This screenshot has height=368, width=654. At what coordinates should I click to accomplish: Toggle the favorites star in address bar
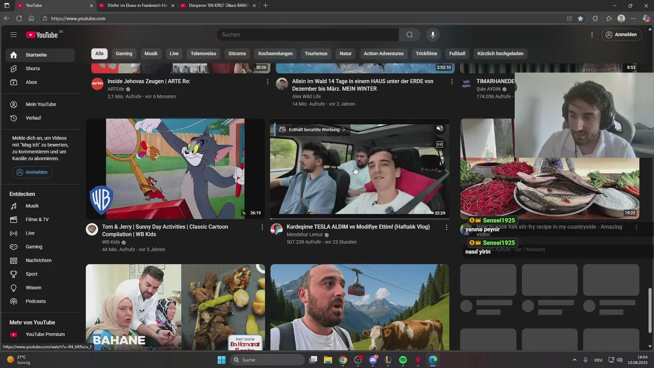[x=580, y=18]
